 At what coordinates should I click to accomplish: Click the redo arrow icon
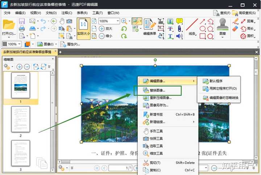(43, 29)
